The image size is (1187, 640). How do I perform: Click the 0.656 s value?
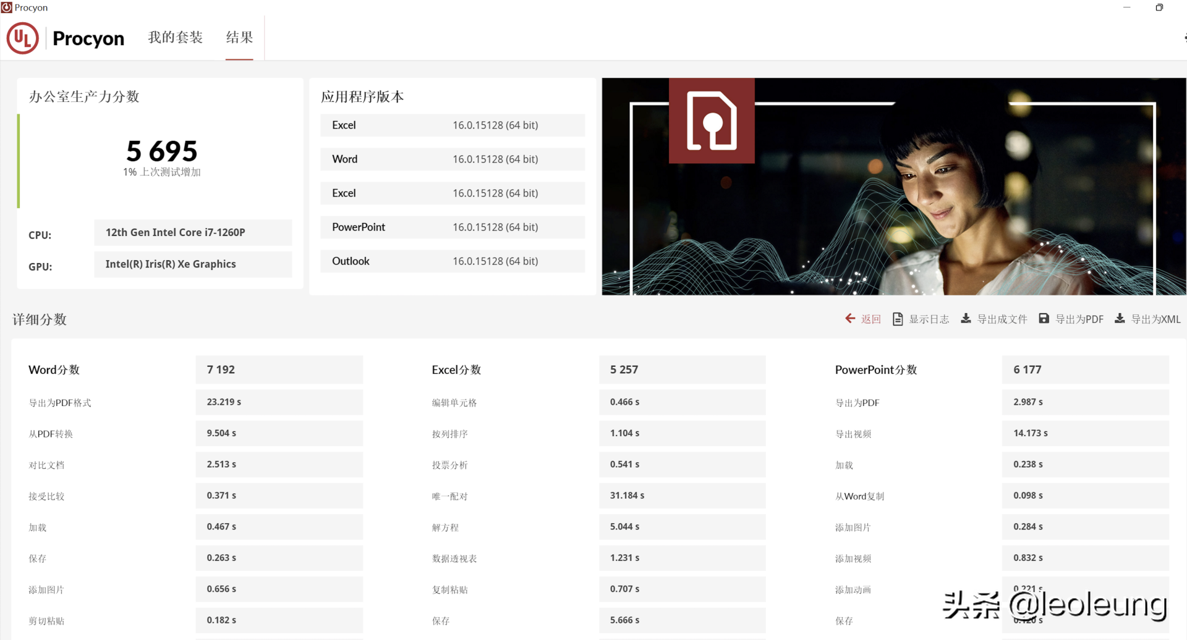pos(279,589)
